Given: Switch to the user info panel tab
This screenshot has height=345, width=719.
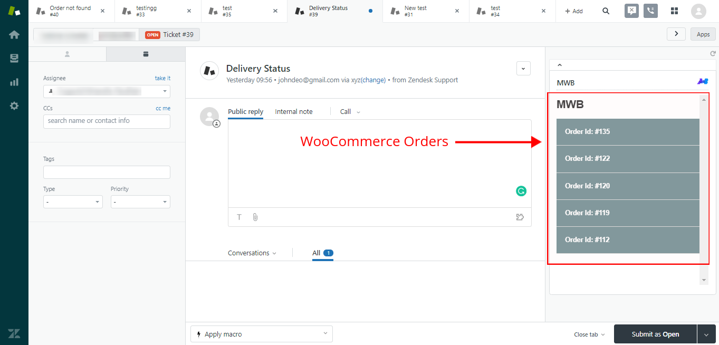Looking at the screenshot, I should coord(67,54).
